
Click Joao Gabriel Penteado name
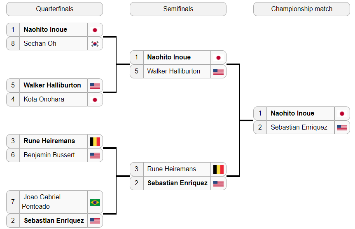(x=41, y=202)
